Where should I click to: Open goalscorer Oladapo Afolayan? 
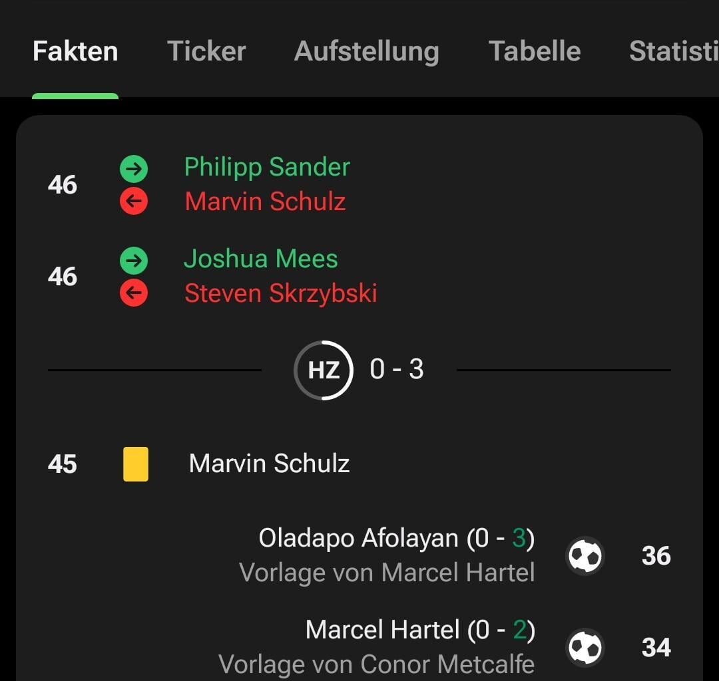[358, 538]
